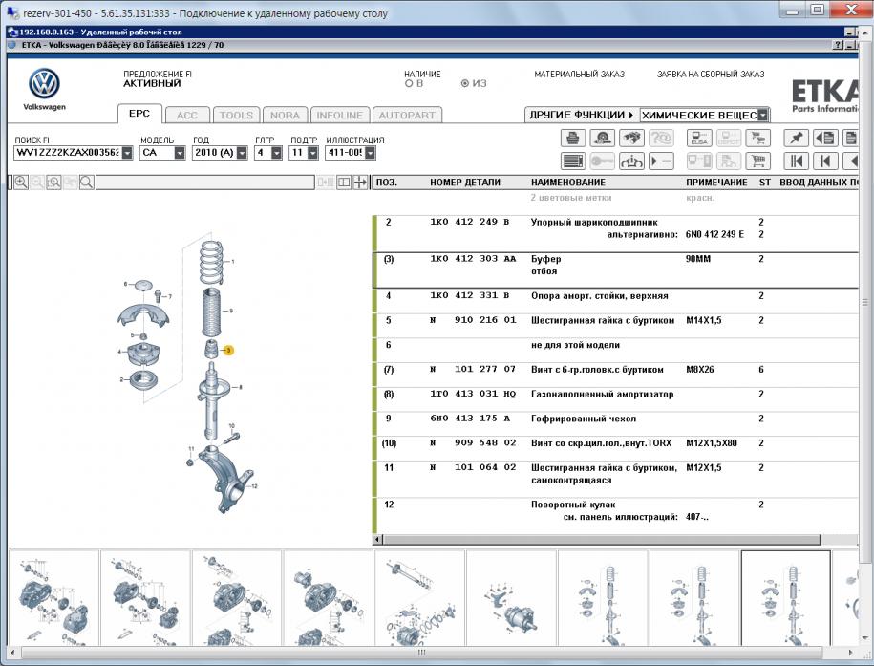Click the left arrow with document icon

[x=825, y=138]
